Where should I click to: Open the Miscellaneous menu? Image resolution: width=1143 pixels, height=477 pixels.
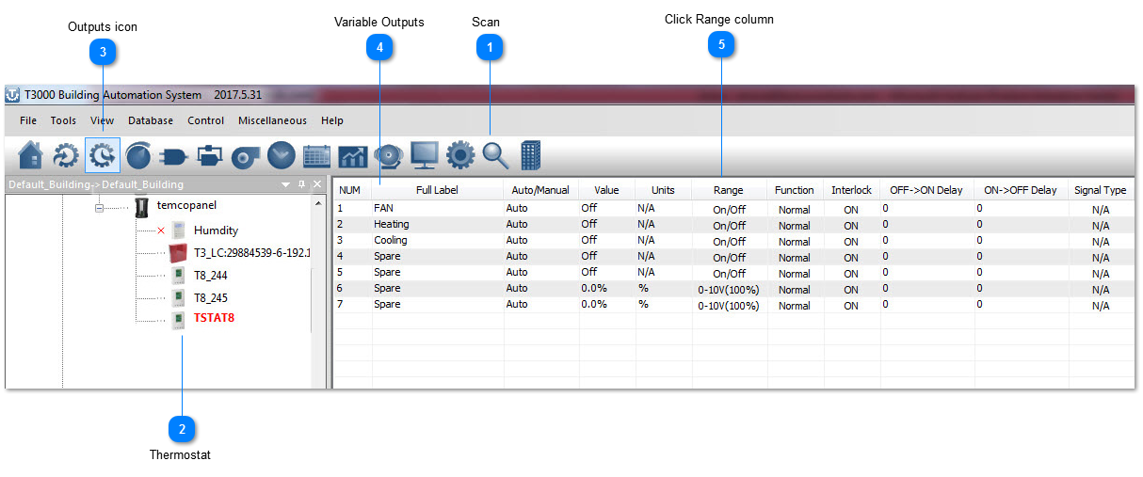click(x=272, y=120)
